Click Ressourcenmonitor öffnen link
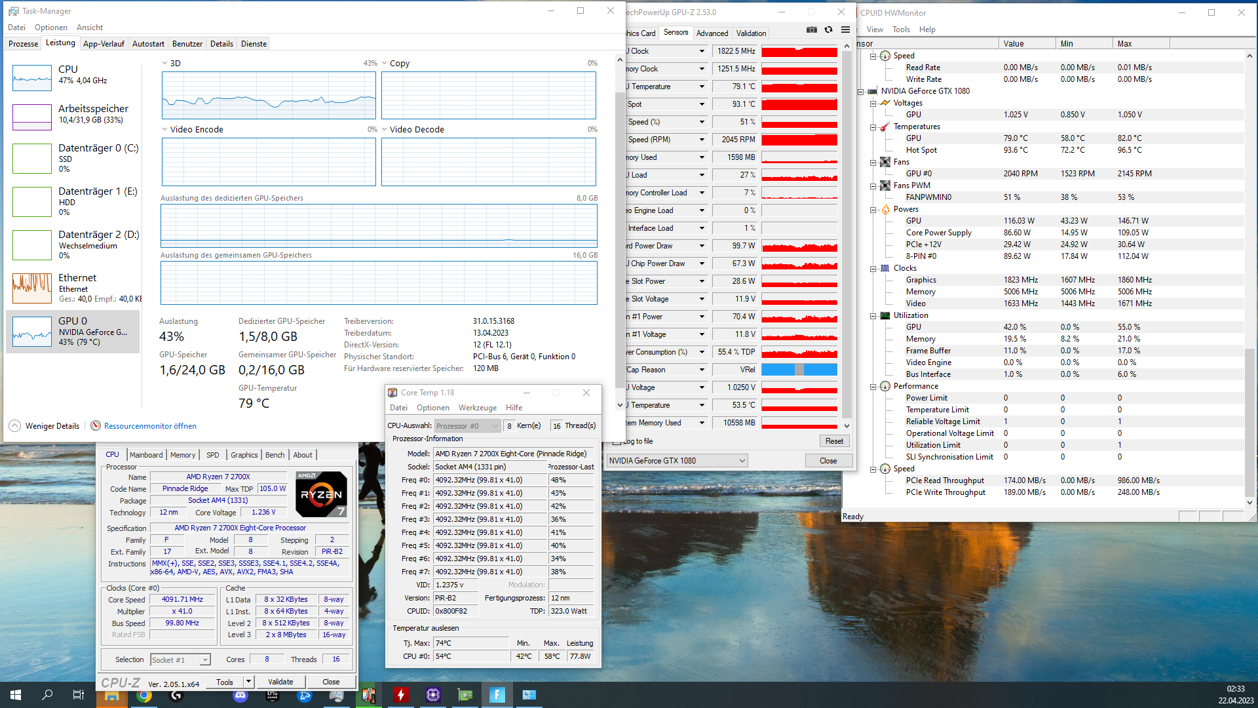1258x708 pixels. coord(150,426)
